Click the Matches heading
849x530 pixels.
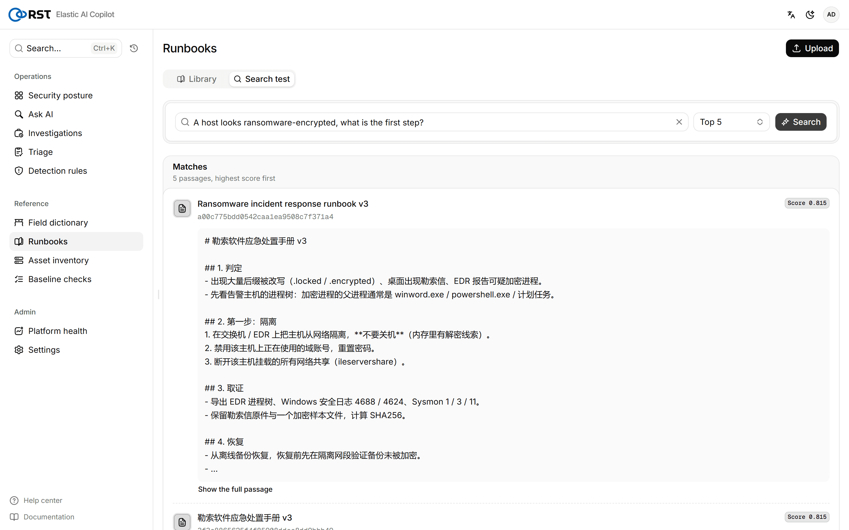point(190,166)
